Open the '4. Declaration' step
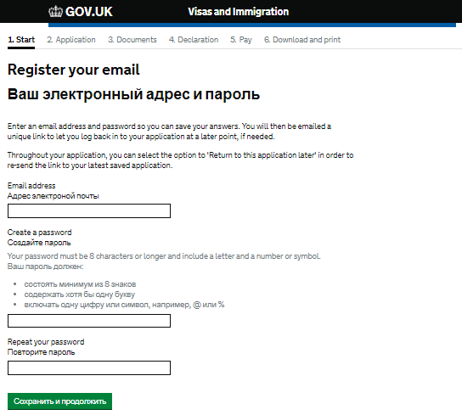This screenshot has height=415, width=462. [x=194, y=40]
